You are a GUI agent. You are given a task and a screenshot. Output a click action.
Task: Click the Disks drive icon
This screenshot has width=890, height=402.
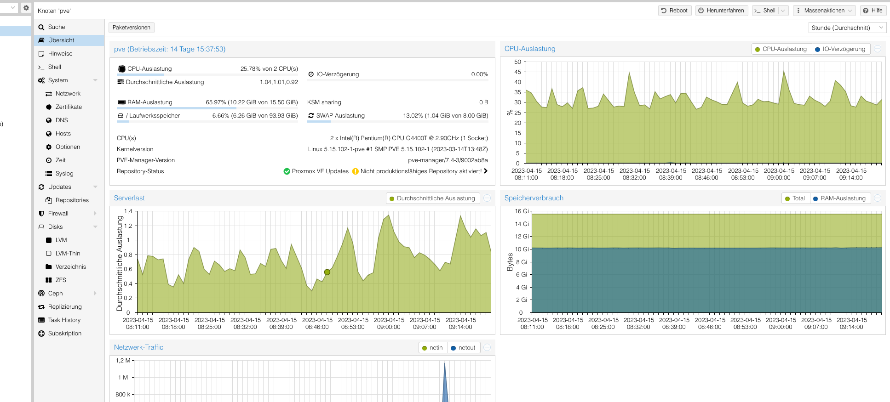pos(41,227)
